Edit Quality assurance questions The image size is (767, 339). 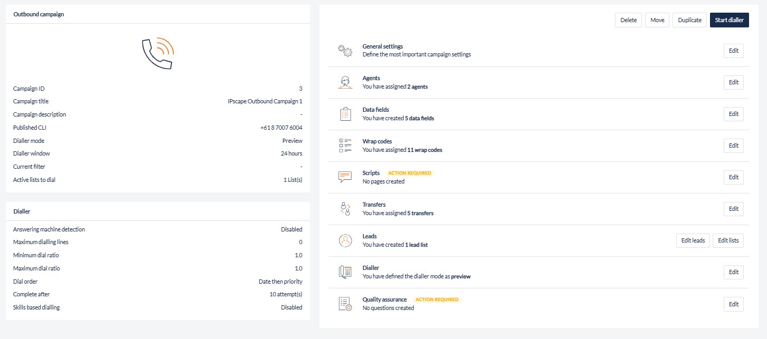(733, 304)
